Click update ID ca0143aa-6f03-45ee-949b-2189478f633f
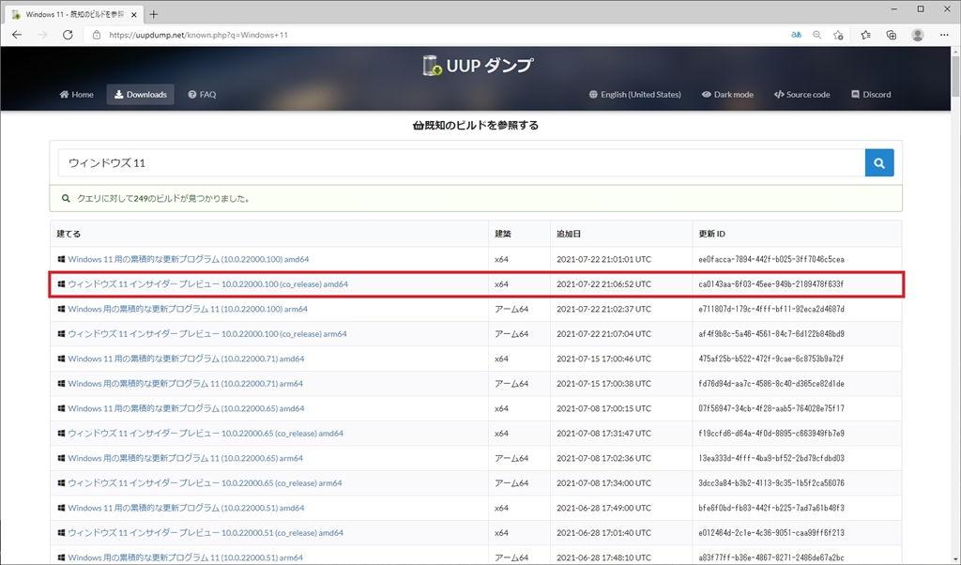 [771, 284]
